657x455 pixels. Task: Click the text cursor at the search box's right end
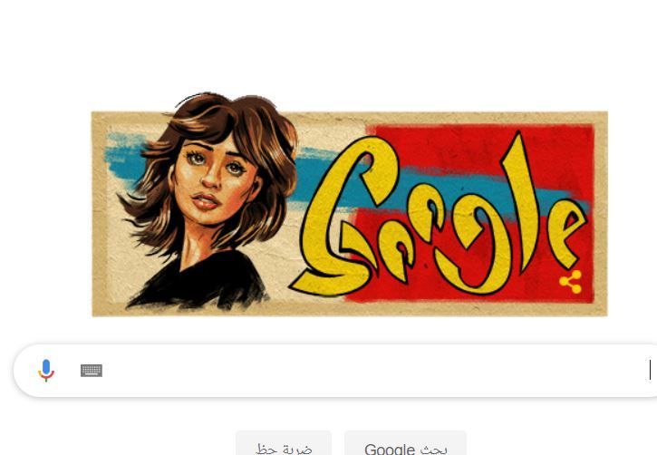coord(650,370)
